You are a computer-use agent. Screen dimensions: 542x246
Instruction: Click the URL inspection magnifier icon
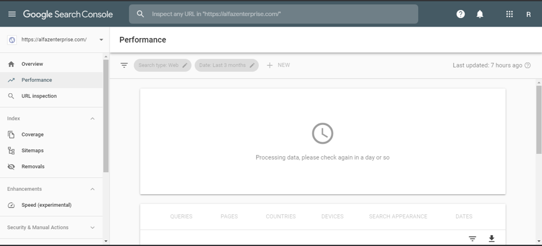pyautogui.click(x=11, y=96)
